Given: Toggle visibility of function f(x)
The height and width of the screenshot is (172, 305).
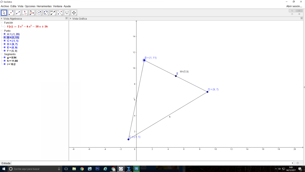Looking at the screenshot, I should click(x=5, y=27).
